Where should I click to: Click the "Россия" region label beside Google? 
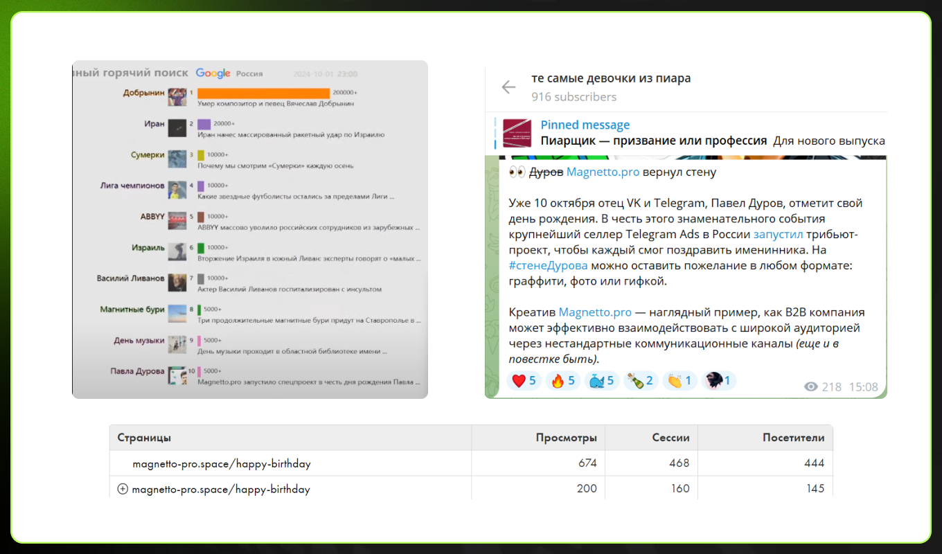pos(249,74)
